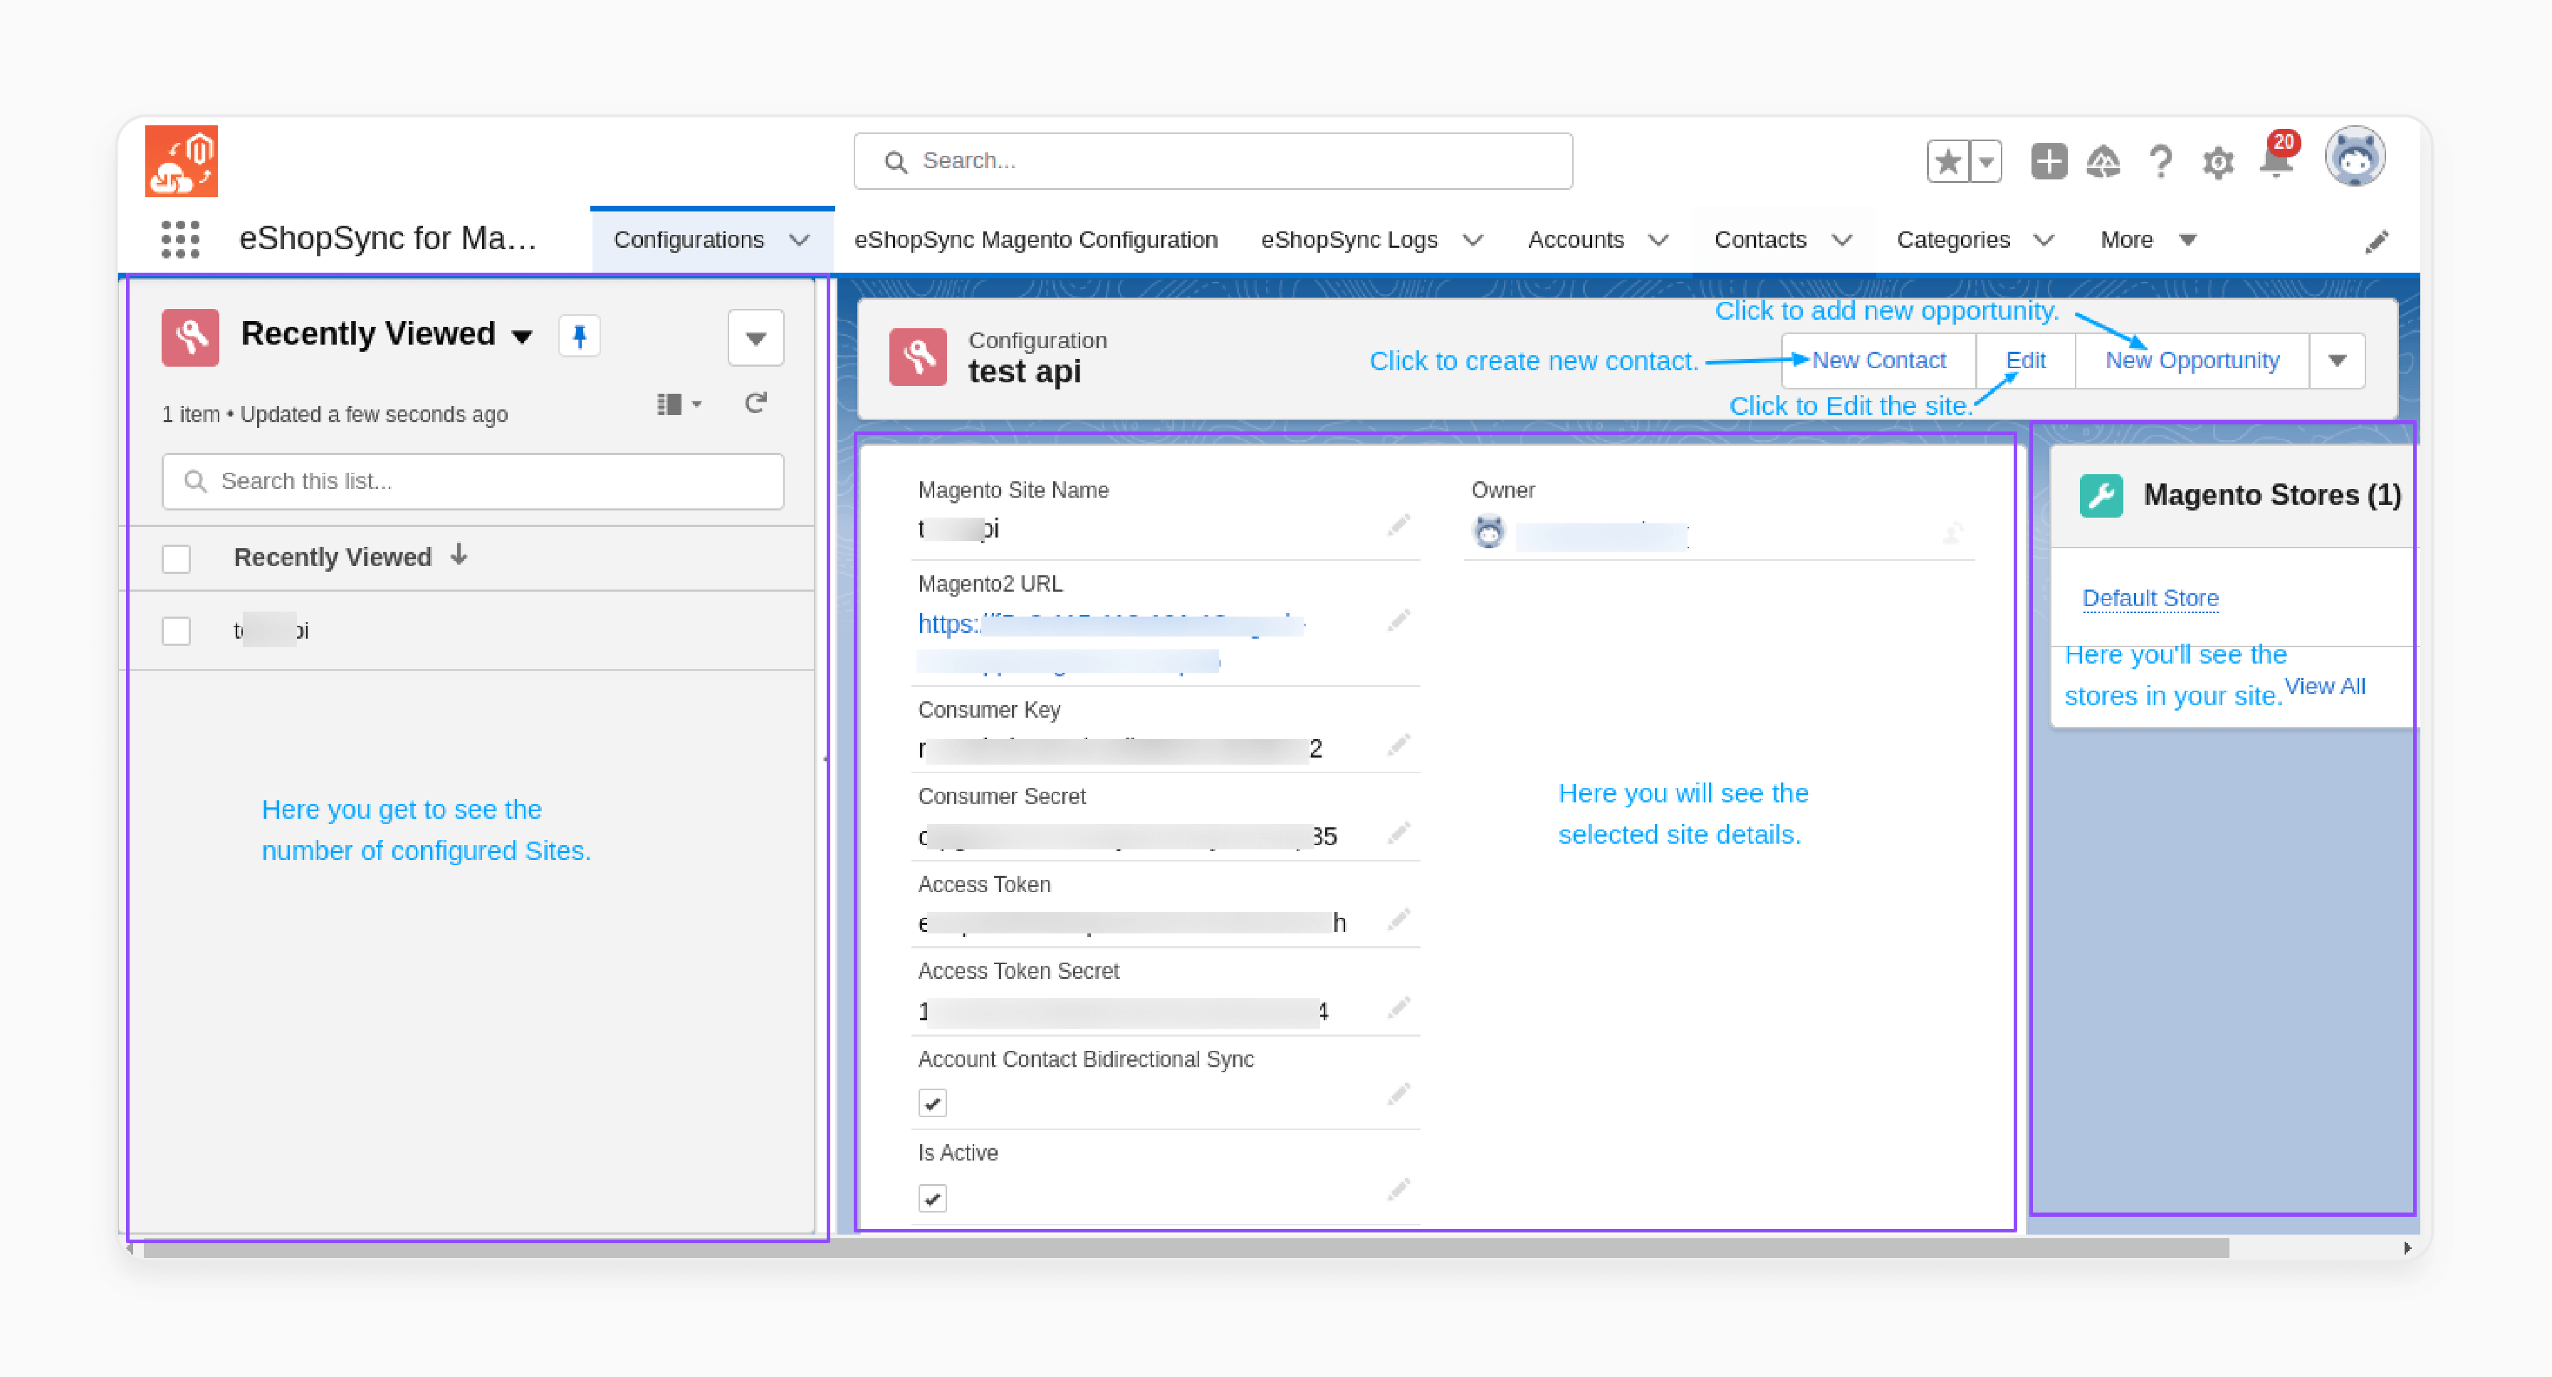Open the Contacts tab
The height and width of the screenshot is (1377, 2552).
[1759, 240]
